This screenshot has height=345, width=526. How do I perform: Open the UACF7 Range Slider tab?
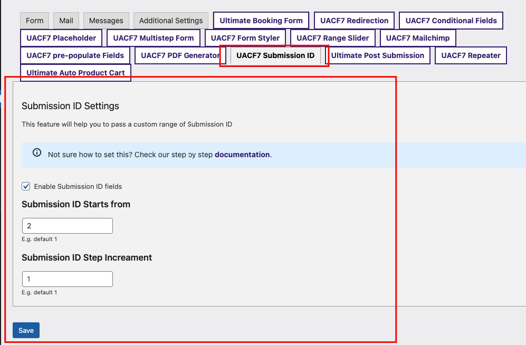tap(333, 37)
